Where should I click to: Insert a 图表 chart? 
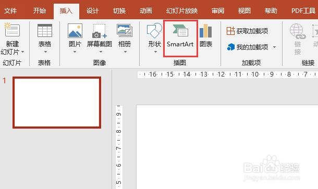click(x=205, y=35)
